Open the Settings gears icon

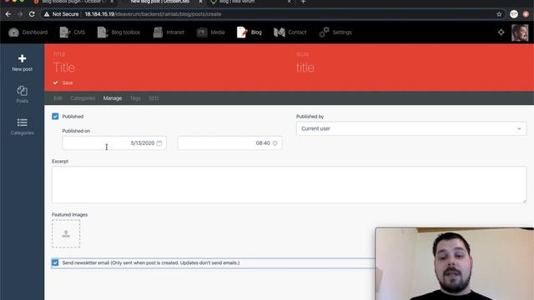tap(324, 32)
